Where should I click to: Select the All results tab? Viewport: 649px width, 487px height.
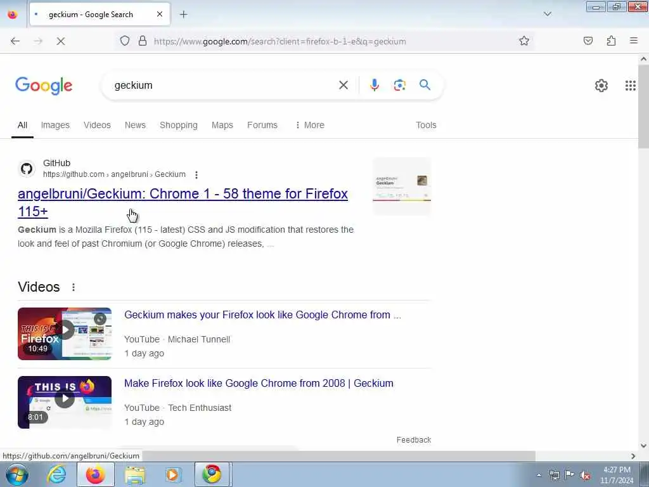(22, 125)
